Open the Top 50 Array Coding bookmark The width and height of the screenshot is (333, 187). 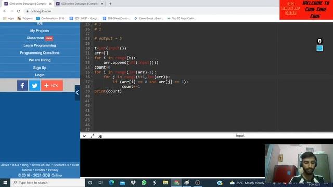pos(182,19)
